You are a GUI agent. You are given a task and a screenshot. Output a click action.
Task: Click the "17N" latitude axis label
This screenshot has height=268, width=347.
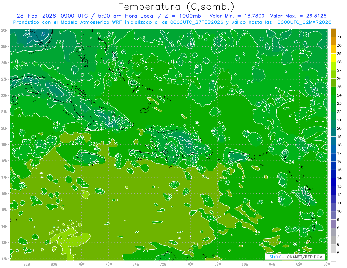coord(4,177)
